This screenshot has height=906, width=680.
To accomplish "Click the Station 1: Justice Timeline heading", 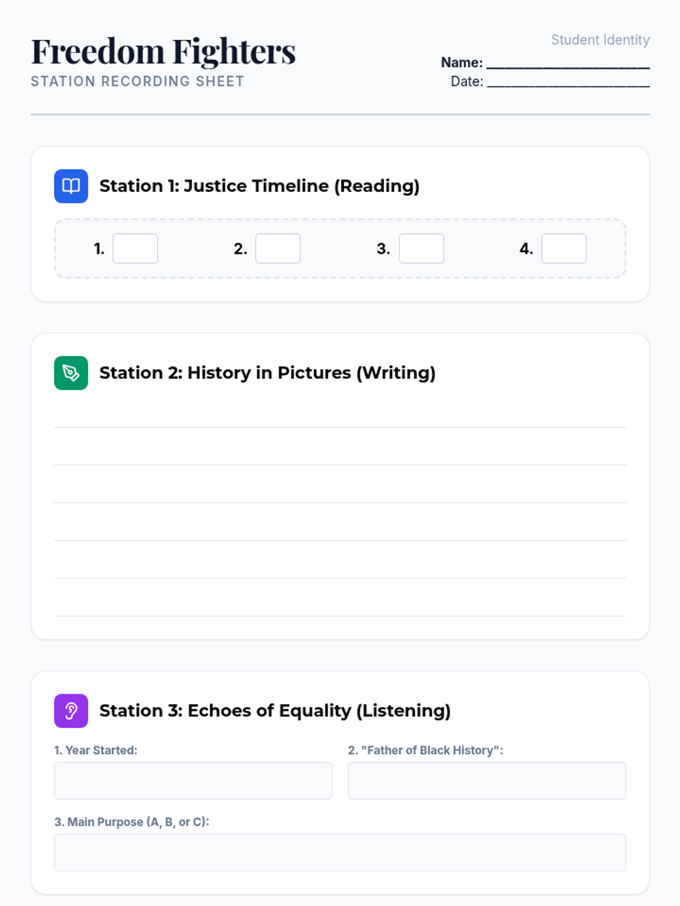I will point(259,186).
